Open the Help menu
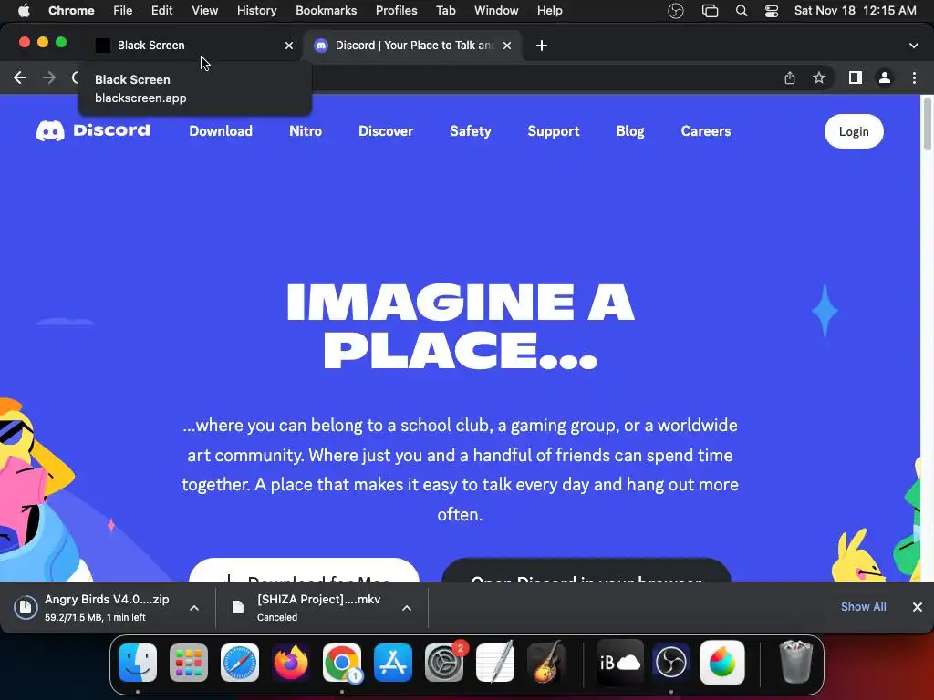The height and width of the screenshot is (700, 934). coord(549,11)
